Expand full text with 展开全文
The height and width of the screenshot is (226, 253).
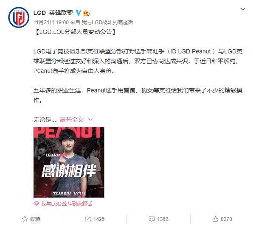point(71,120)
